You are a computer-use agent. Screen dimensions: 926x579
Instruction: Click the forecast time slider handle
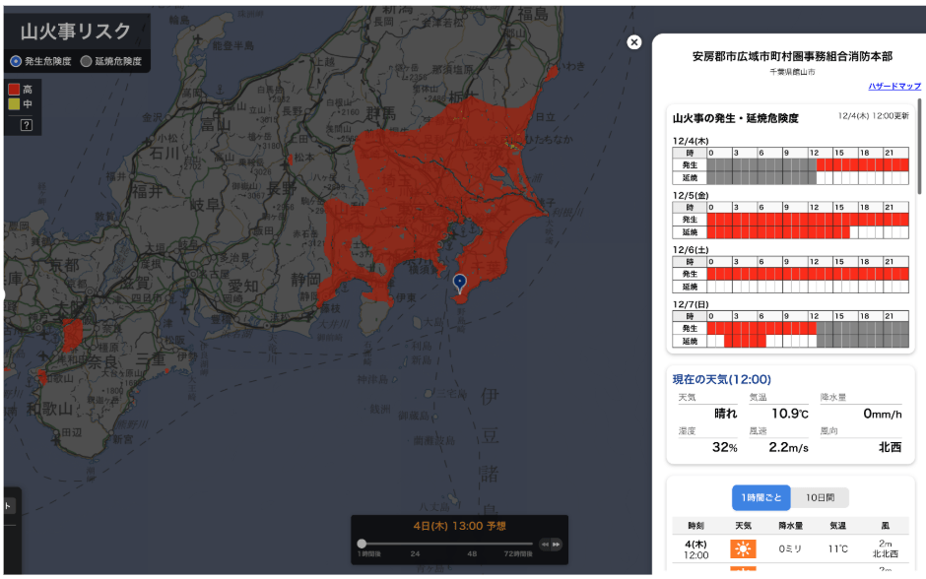362,544
